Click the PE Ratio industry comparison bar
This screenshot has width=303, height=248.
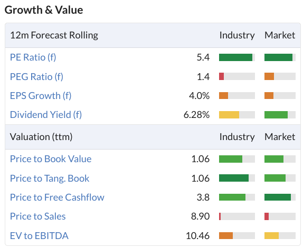click(x=237, y=57)
